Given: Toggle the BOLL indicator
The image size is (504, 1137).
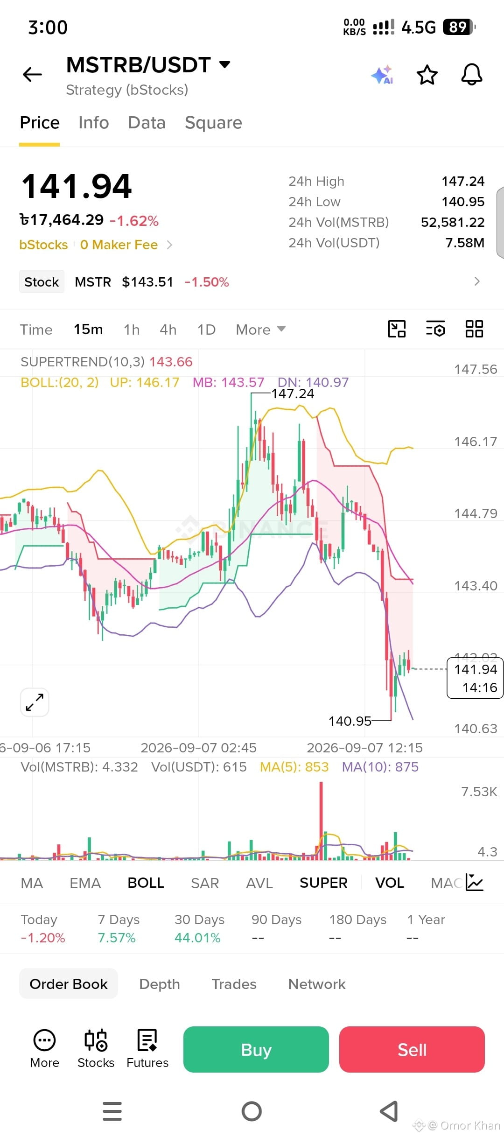Looking at the screenshot, I should (146, 883).
